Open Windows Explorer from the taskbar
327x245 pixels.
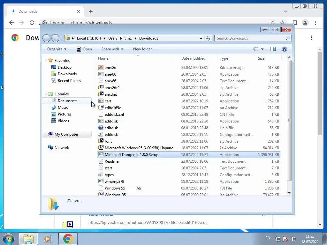point(28,239)
